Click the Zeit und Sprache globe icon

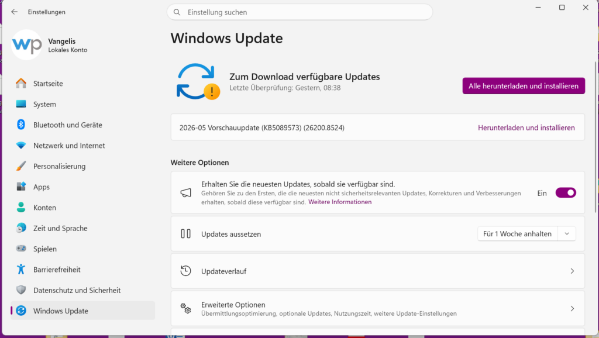coord(21,228)
